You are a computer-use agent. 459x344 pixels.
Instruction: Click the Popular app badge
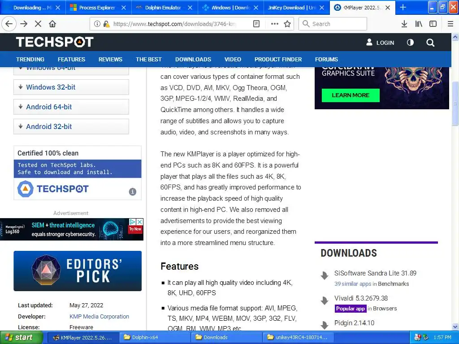click(x=351, y=309)
